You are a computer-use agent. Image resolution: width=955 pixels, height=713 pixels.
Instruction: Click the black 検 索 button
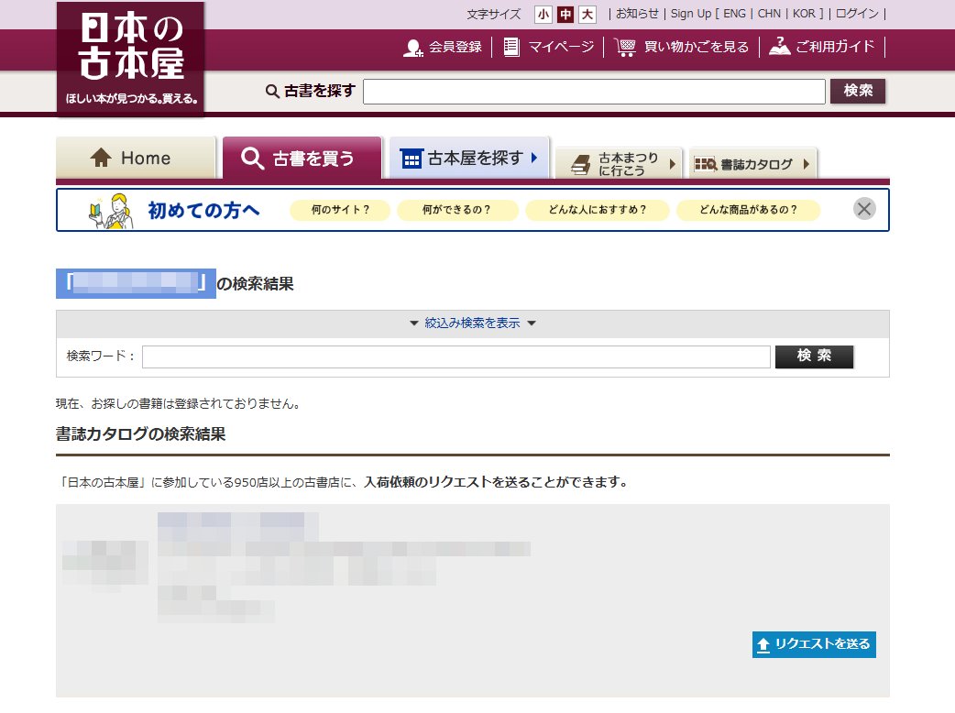click(814, 356)
